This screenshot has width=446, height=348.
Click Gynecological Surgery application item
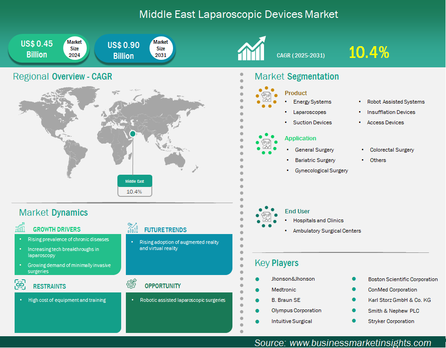(322, 170)
